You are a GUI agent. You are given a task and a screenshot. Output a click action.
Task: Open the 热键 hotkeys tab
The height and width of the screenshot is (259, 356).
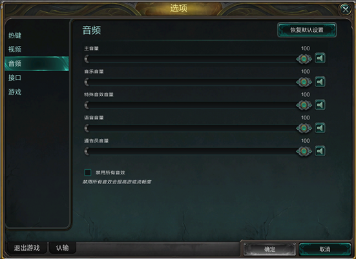tap(15, 35)
